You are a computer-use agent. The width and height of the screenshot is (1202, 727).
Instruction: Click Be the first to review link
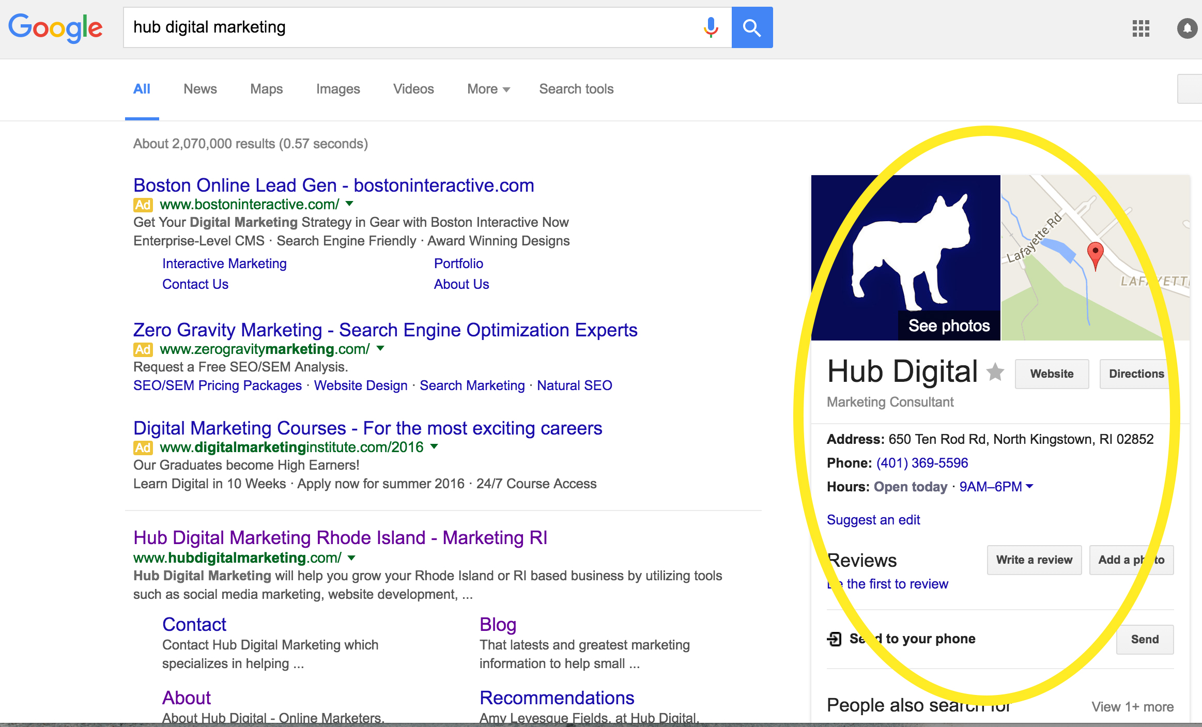pos(888,584)
